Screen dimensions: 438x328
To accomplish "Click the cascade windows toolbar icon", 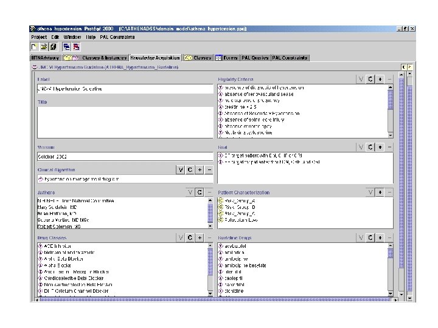I will (66, 47).
